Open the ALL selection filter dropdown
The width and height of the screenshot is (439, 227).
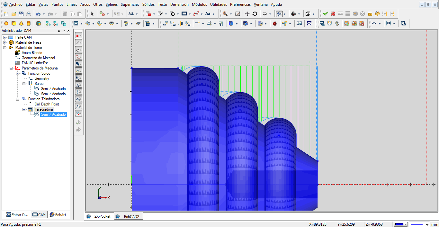tap(137, 14)
